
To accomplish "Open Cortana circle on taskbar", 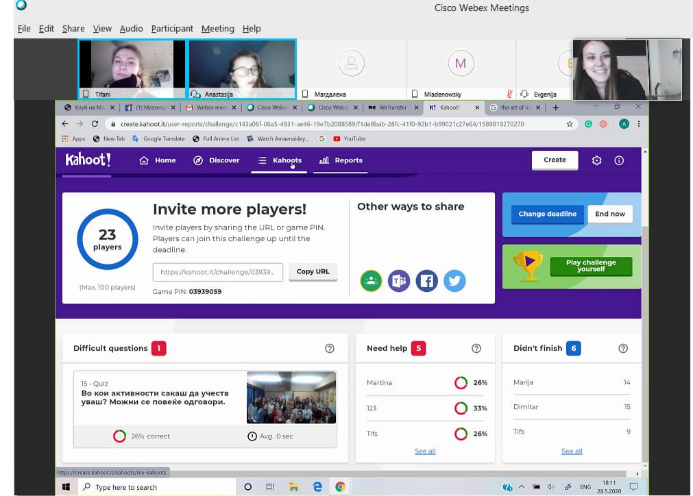I will [x=248, y=486].
